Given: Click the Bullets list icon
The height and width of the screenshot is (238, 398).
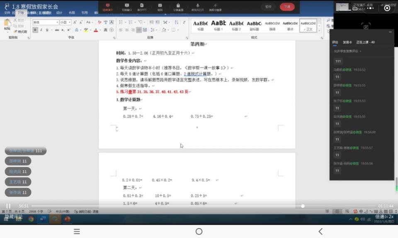Looking at the screenshot, I should click(121, 22).
